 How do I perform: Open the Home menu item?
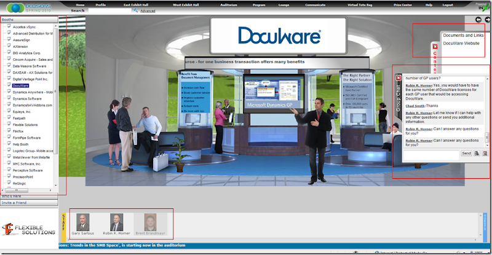coord(80,5)
